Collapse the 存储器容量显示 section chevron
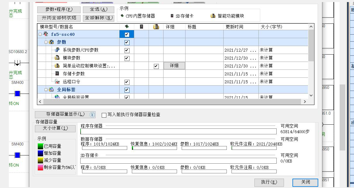Viewport: 354px width, 188px height. 93,115
